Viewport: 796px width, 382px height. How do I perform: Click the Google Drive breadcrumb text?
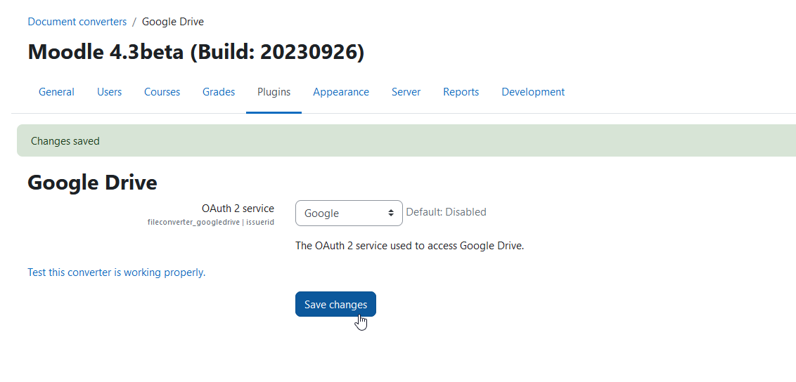pos(172,22)
